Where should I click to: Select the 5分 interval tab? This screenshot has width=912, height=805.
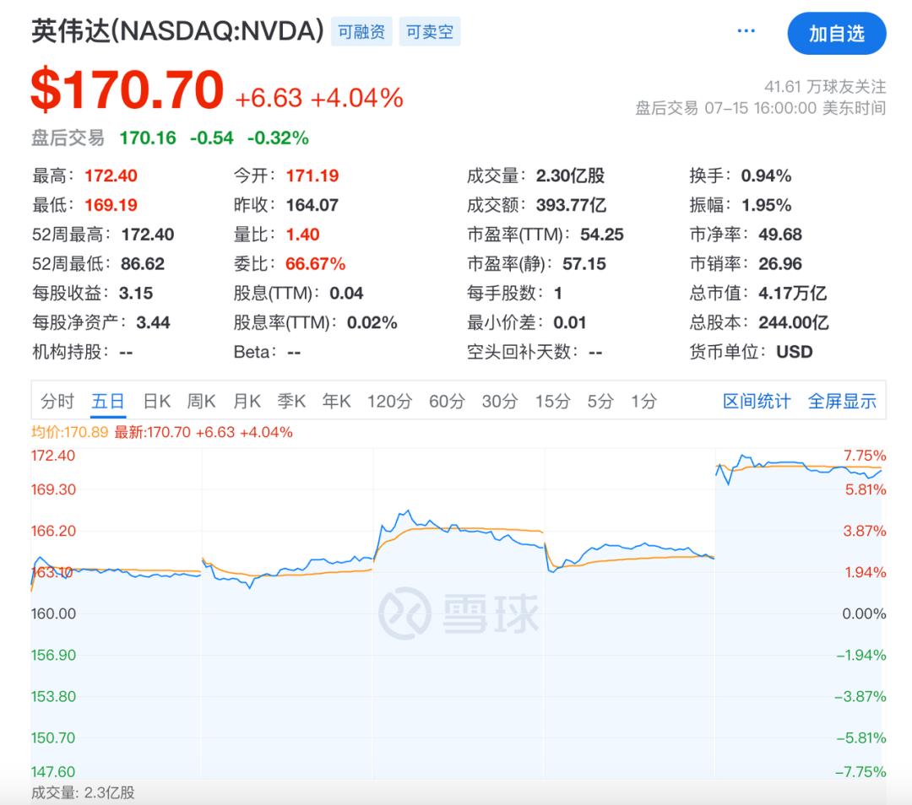pyautogui.click(x=600, y=401)
